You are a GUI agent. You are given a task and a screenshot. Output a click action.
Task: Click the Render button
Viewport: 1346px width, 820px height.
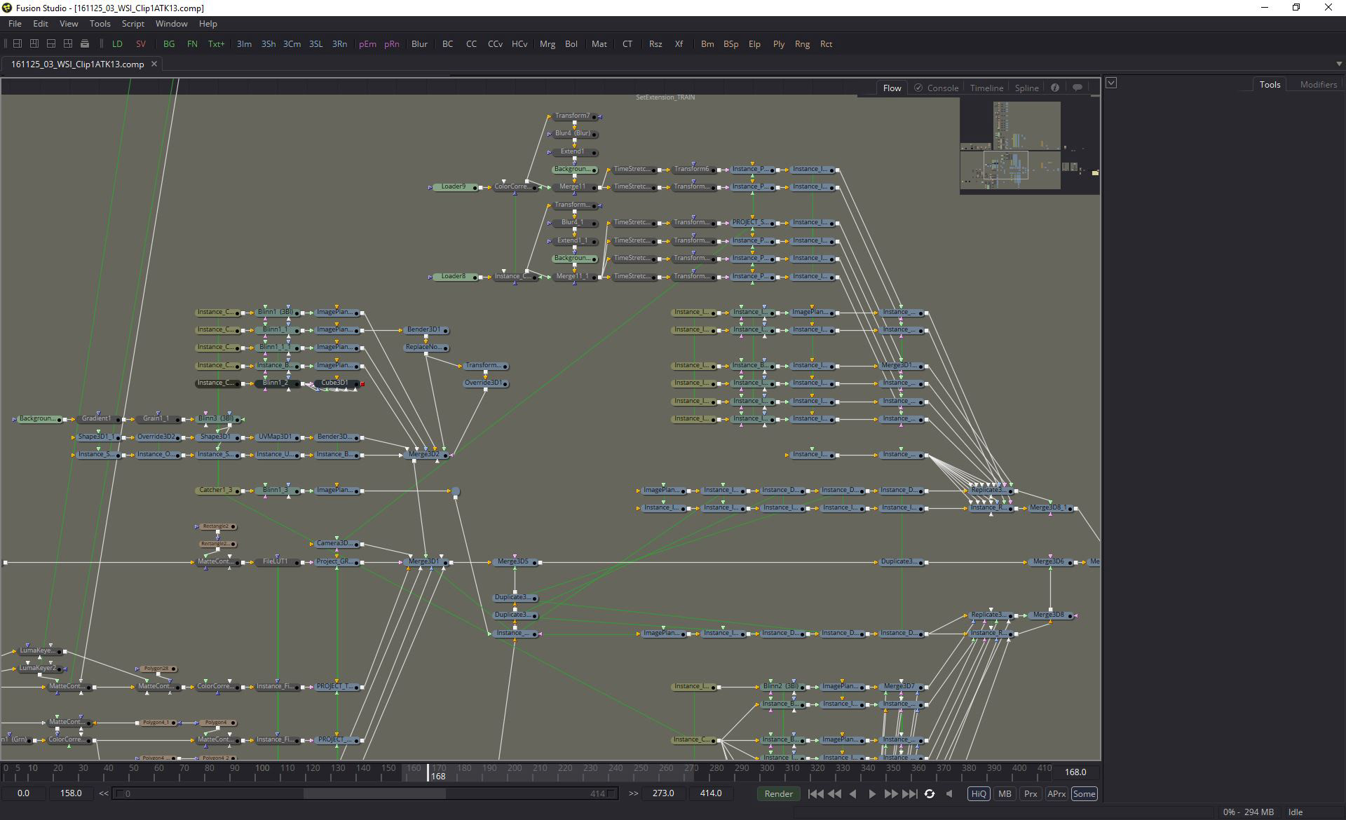778,793
